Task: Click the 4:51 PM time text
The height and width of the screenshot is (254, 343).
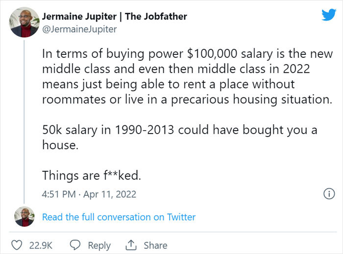Action: pos(59,194)
